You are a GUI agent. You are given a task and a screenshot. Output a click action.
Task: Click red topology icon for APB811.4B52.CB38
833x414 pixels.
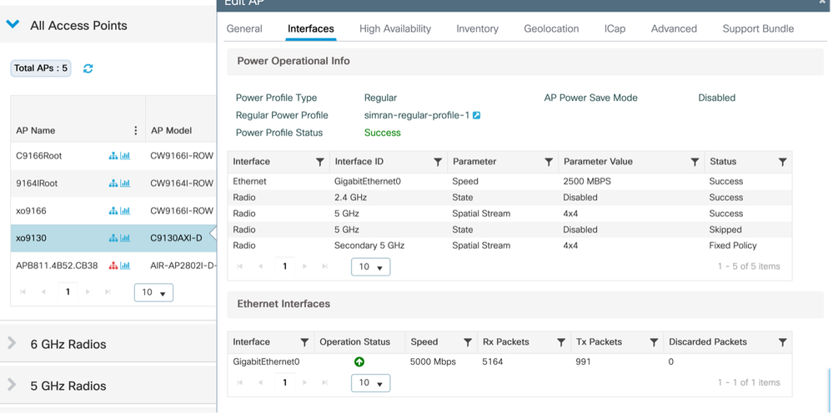click(x=113, y=265)
